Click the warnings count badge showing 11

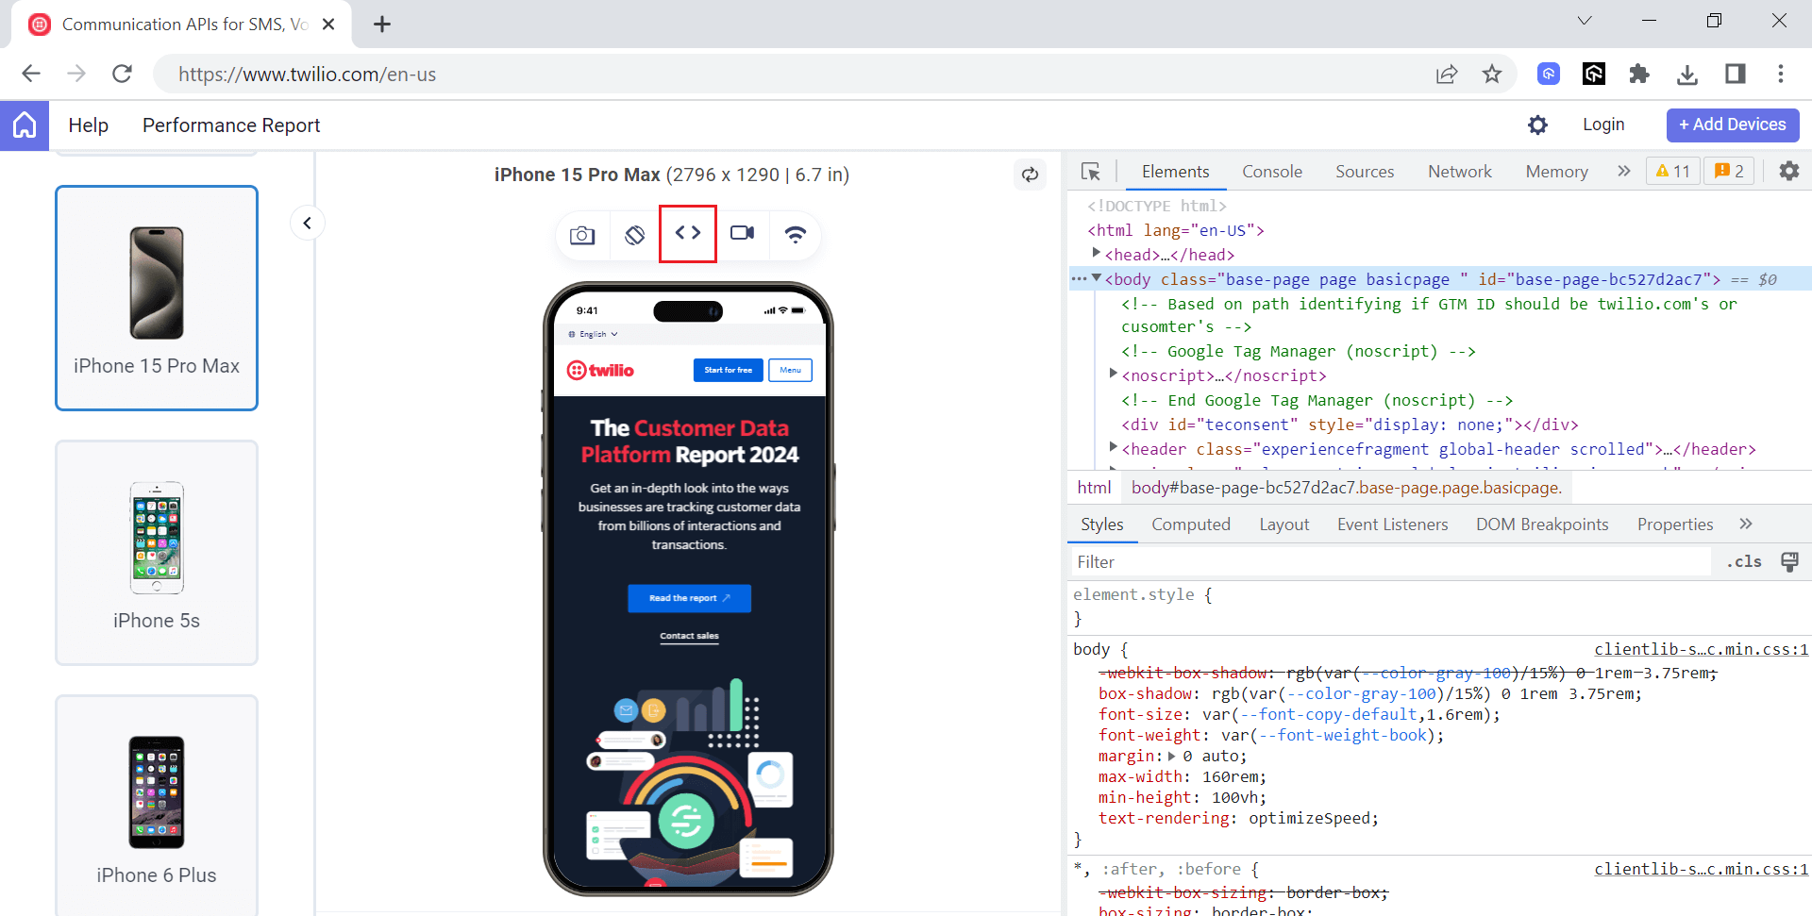[x=1673, y=171]
